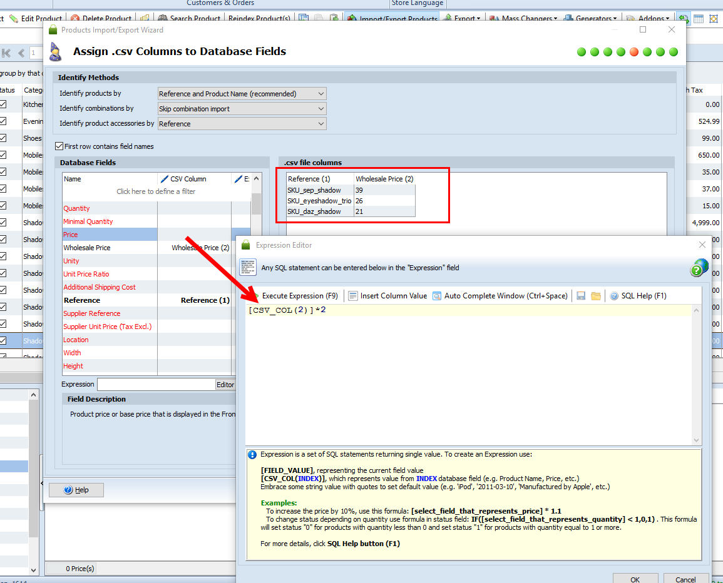The height and width of the screenshot is (583, 723).
Task: Click the filter row 'Click here to define a filter'
Action: (156, 191)
